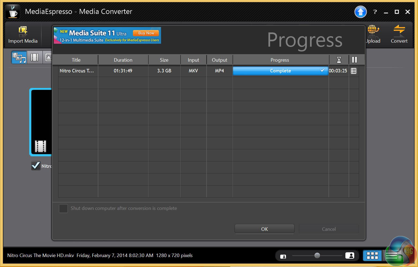Click the 01:31:49 duration value
Viewport: 418px width, 267px height.
point(123,71)
